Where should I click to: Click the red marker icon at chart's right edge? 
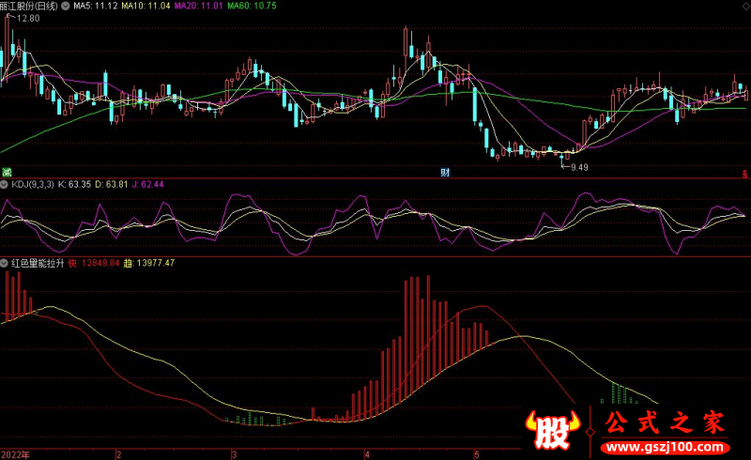click(x=745, y=172)
